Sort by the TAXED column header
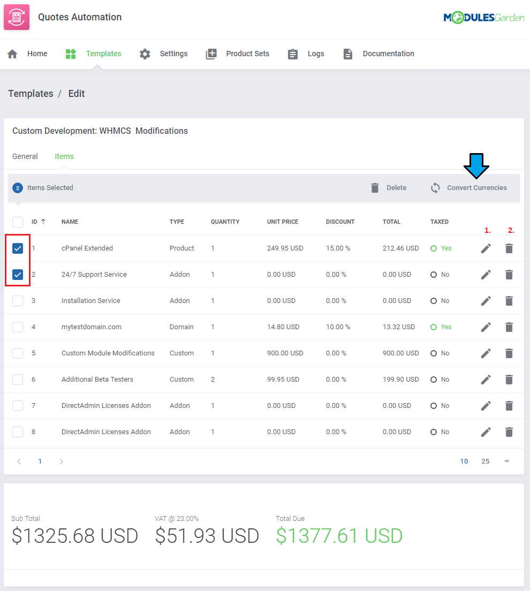The width and height of the screenshot is (530, 591). [x=439, y=222]
